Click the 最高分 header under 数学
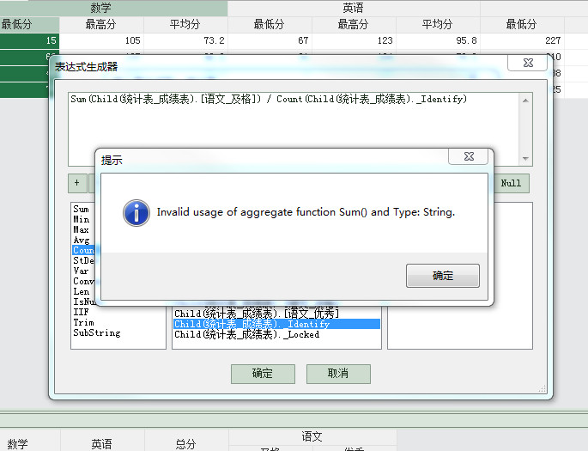The image size is (588, 451). [x=101, y=25]
